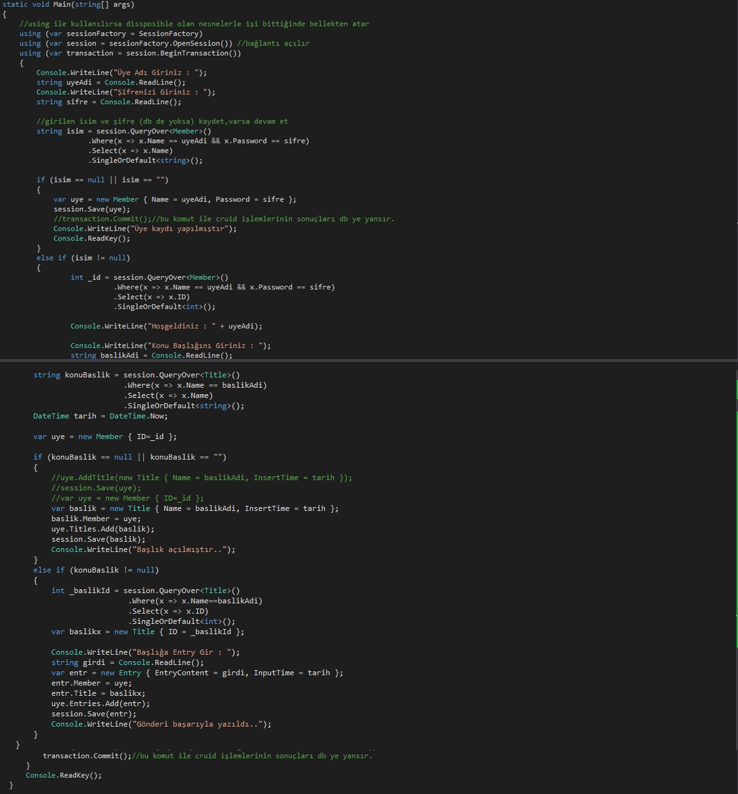Click the session.Save(uye) statement
Viewport: 738px width, 794px height.
(x=91, y=209)
